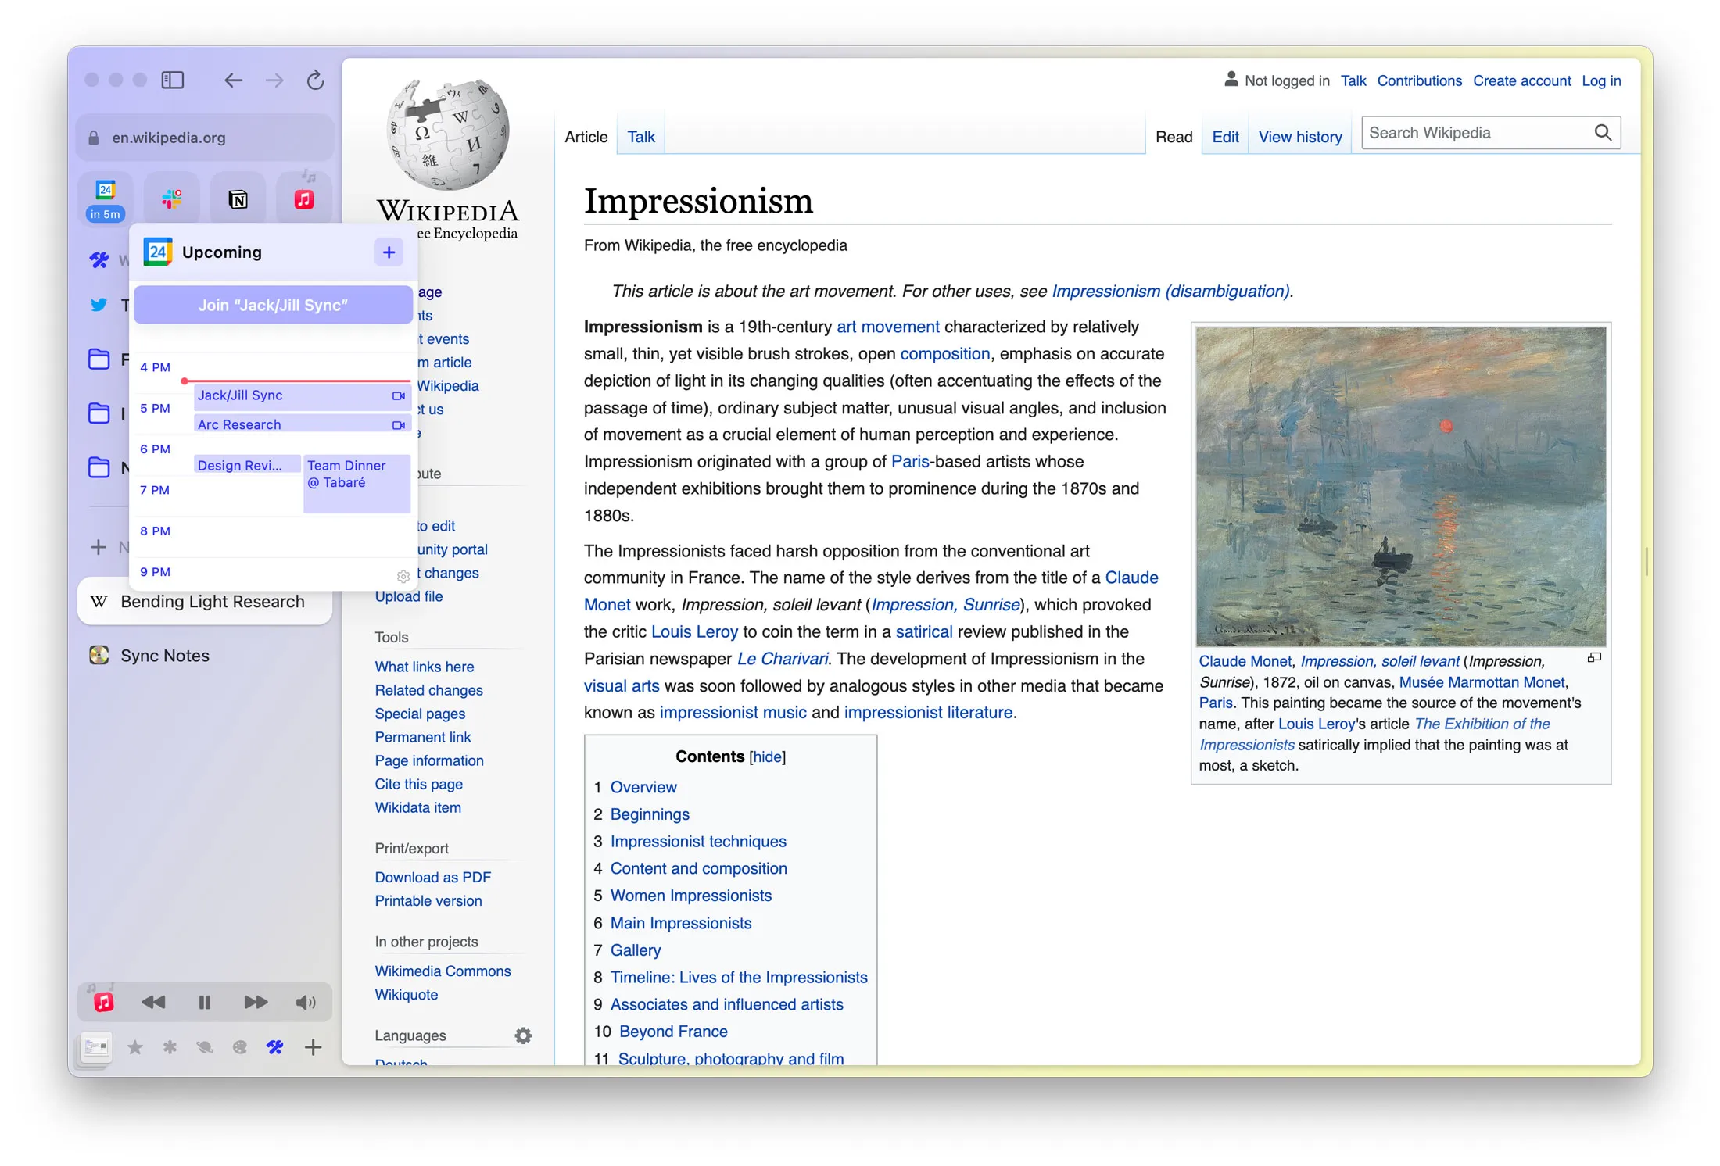Click the reload page icon

point(315,80)
